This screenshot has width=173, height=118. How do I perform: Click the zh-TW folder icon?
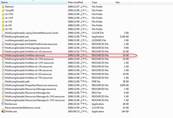tap(3, 29)
